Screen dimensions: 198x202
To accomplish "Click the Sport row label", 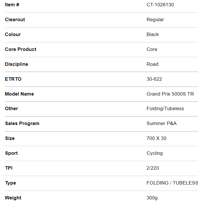I will (x=11, y=153).
